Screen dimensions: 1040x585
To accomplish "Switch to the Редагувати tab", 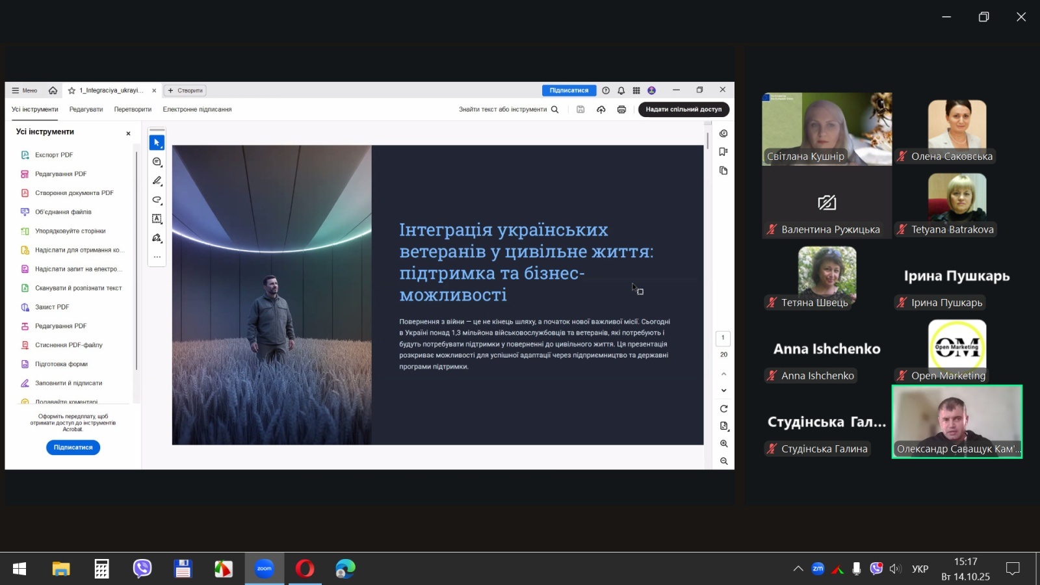I will (86, 109).
